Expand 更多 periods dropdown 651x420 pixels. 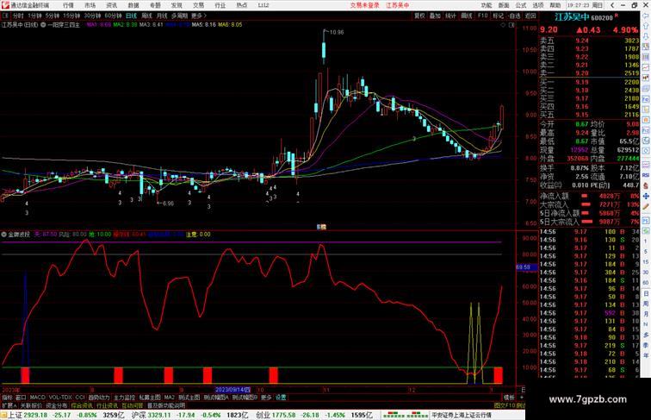198,16
